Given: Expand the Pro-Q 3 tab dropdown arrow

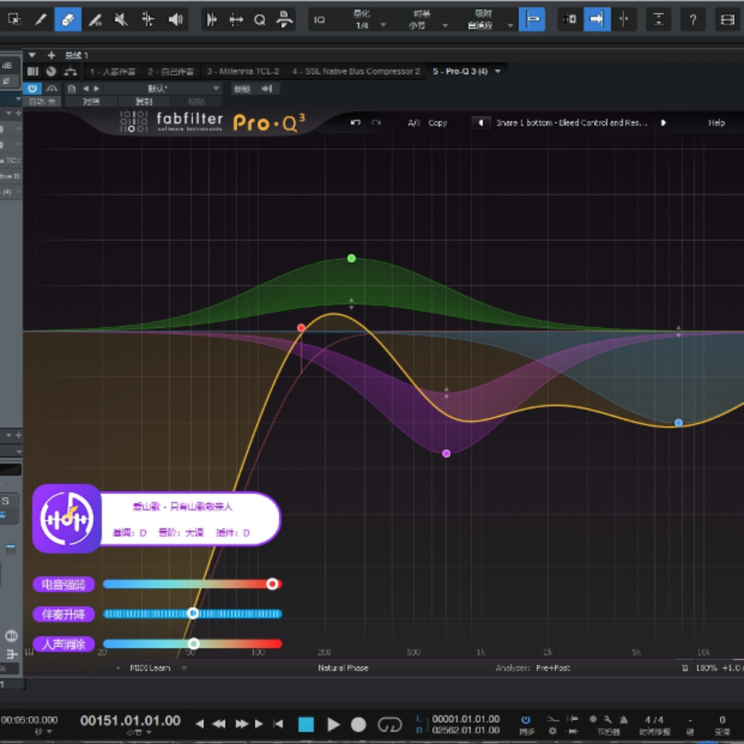Looking at the screenshot, I should pos(497,71).
